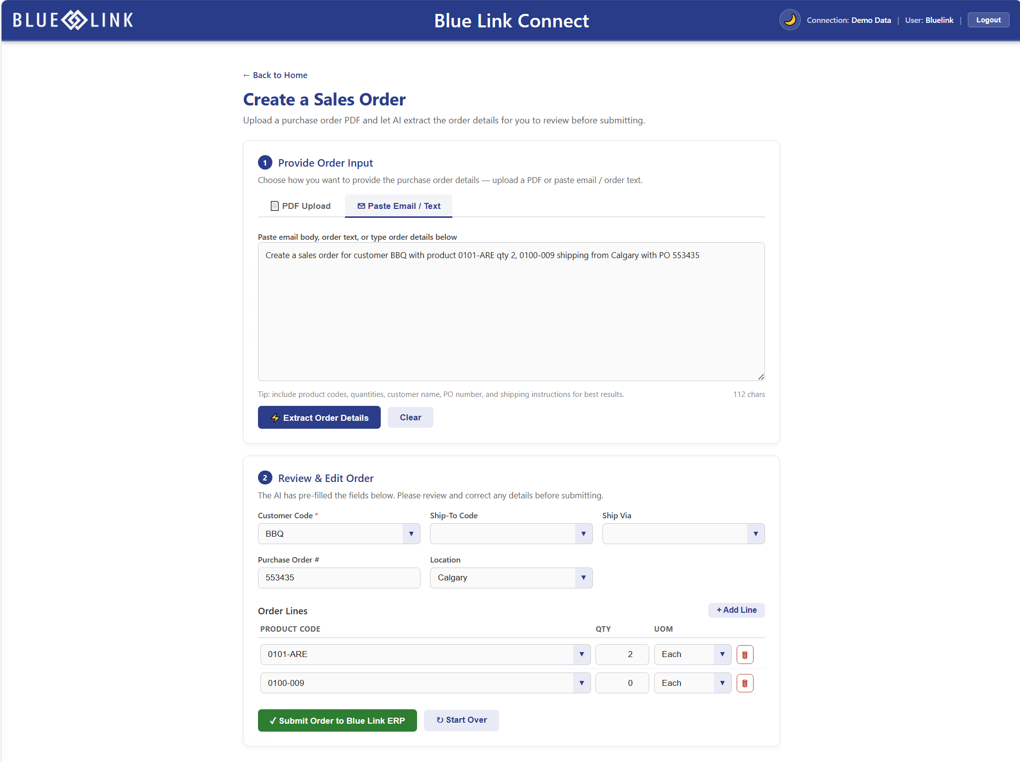
Task: Toggle dark mode moon icon
Action: click(790, 20)
